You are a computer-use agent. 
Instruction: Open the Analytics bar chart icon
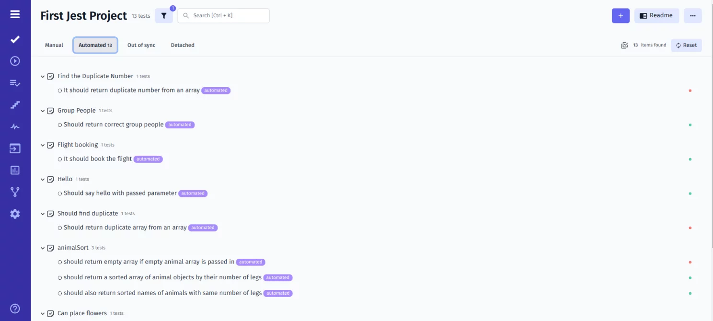[14, 170]
